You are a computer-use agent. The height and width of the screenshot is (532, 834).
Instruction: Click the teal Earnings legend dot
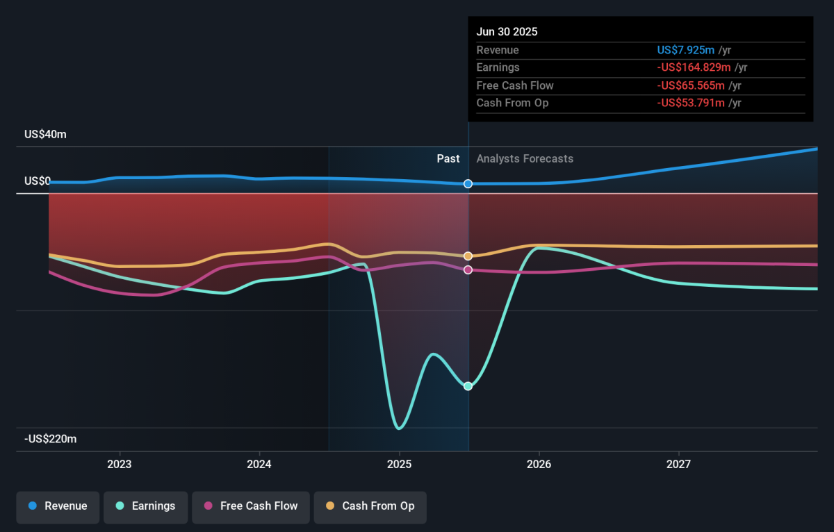pyautogui.click(x=120, y=506)
